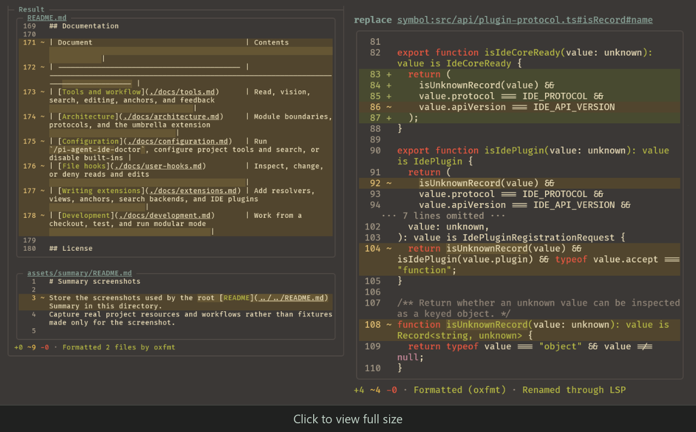Open the README.md file link in the Result panel
The height and width of the screenshot is (432, 696).
pyautogui.click(x=47, y=18)
